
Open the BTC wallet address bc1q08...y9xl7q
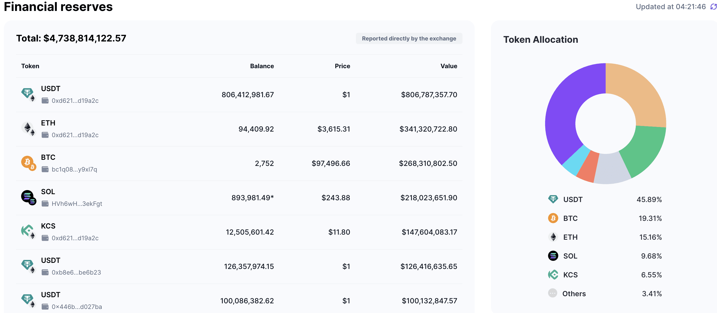[x=74, y=169]
